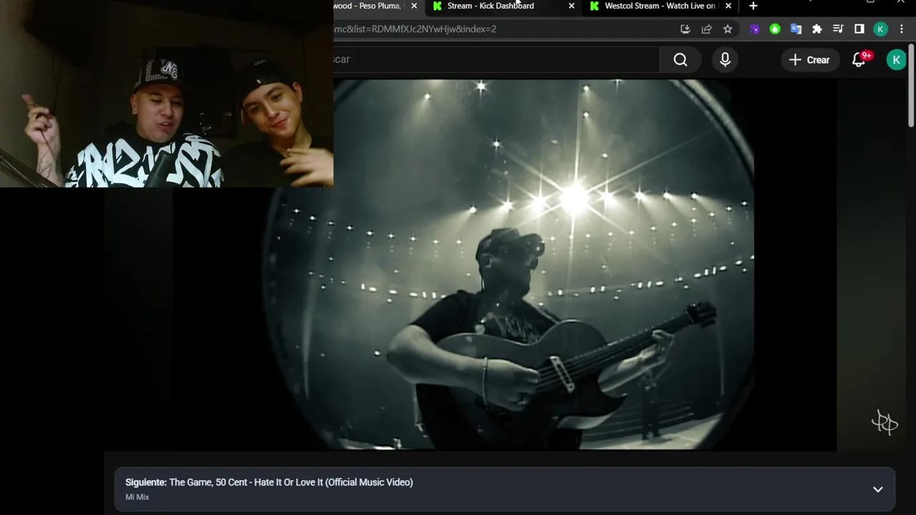Close the Peso Pluma tab
This screenshot has width=916, height=515.
414,6
